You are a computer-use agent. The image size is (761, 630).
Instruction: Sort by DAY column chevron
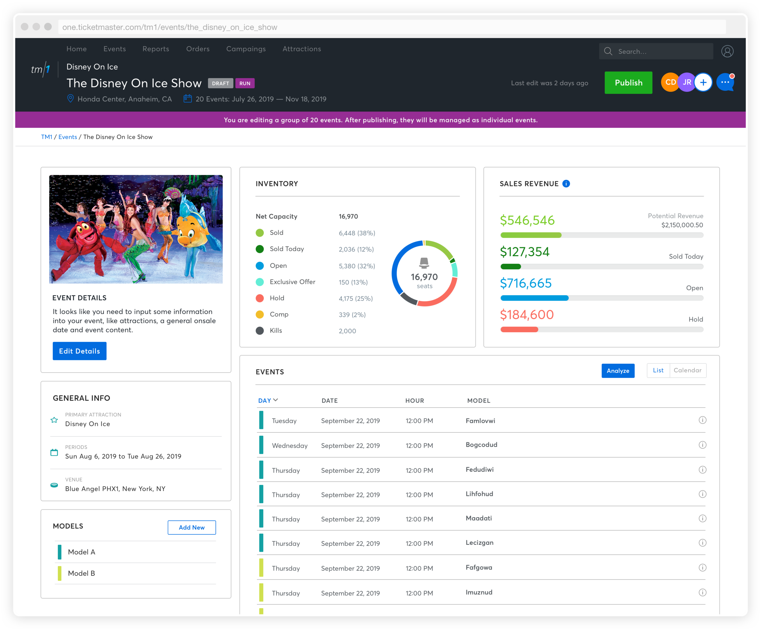tap(275, 400)
